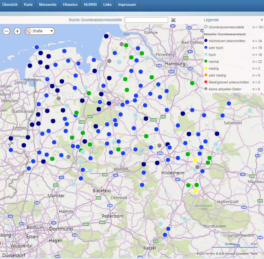
Task: Open the Straße map type dropdown
Action: [x=51, y=31]
